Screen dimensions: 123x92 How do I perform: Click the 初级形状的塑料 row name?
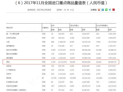(x=12, y=86)
